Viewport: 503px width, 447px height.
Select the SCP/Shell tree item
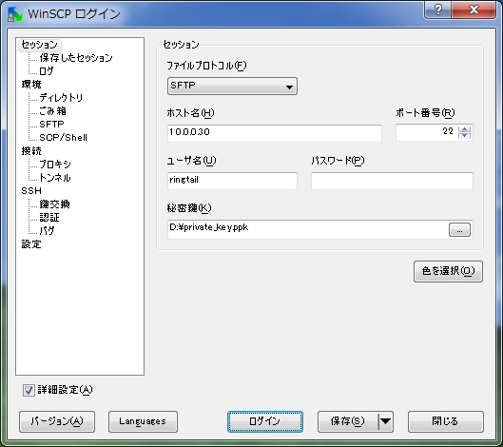(x=63, y=137)
